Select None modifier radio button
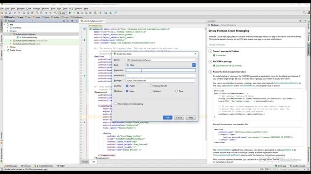Screen dimensions: 311x174 [x=127, y=91]
